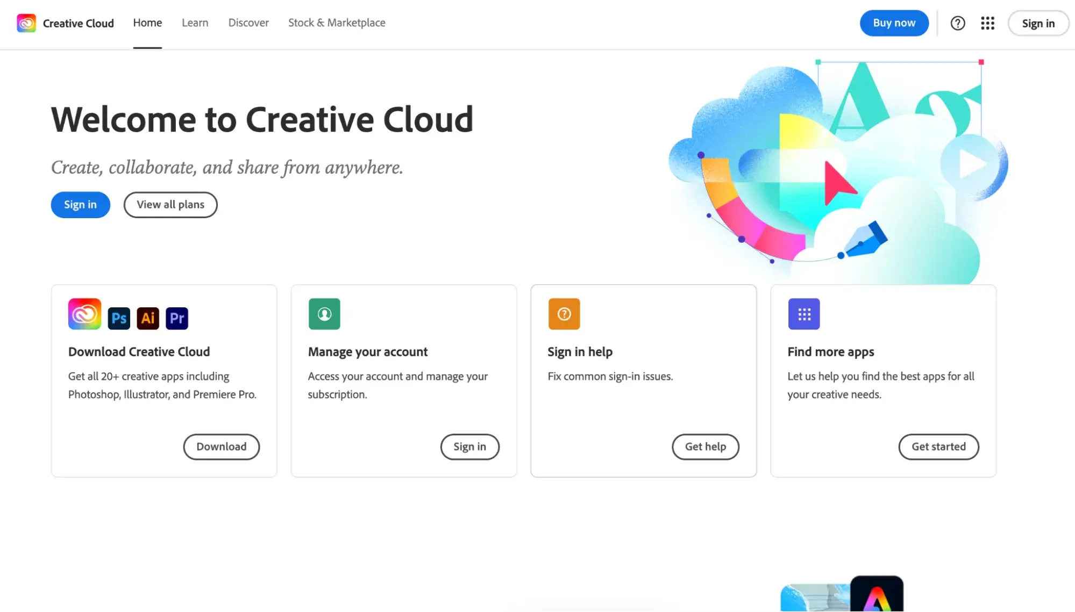Click the Illustrator Ai icon
Viewport: 1075px width, 612px height.
click(148, 318)
